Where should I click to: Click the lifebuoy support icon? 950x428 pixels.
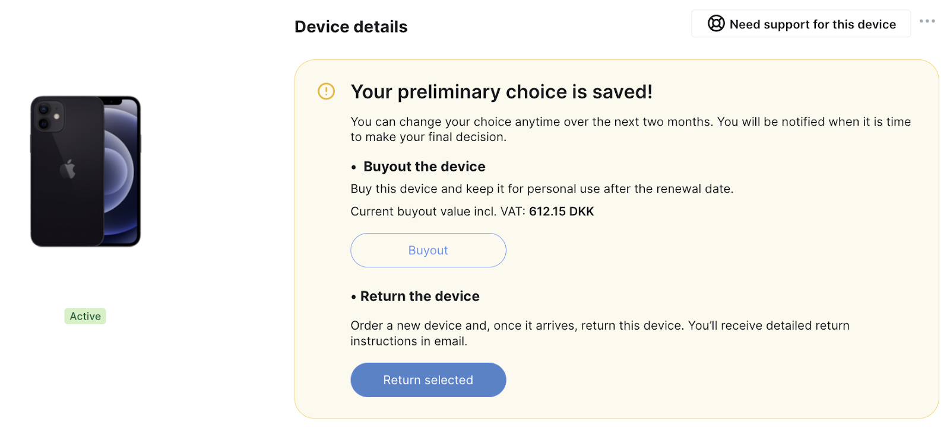coord(716,24)
